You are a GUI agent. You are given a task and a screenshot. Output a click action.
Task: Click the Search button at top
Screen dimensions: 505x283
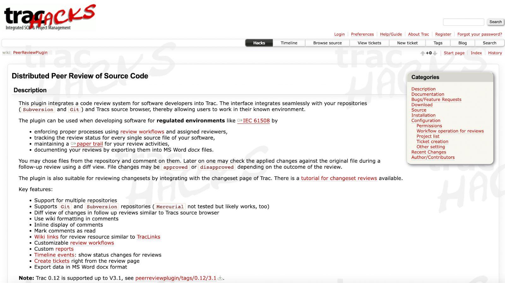tap(495, 22)
